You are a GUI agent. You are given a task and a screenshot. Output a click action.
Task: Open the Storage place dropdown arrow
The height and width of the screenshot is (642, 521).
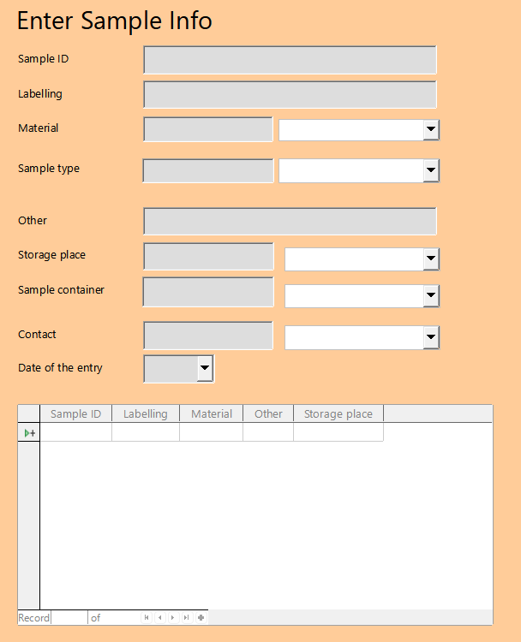coord(431,259)
